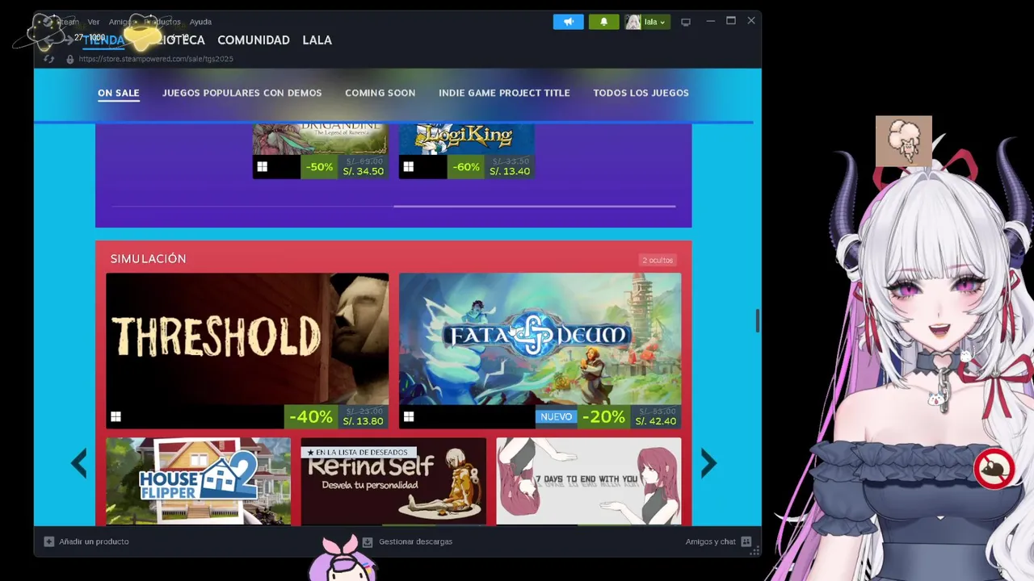This screenshot has width=1034, height=581.
Task: Open the green notifications bell
Action: [603, 22]
